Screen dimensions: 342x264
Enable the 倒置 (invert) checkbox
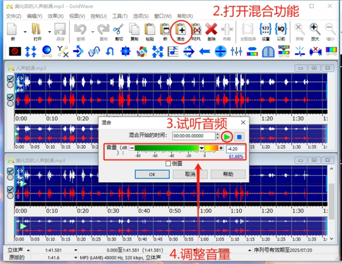tap(168, 163)
